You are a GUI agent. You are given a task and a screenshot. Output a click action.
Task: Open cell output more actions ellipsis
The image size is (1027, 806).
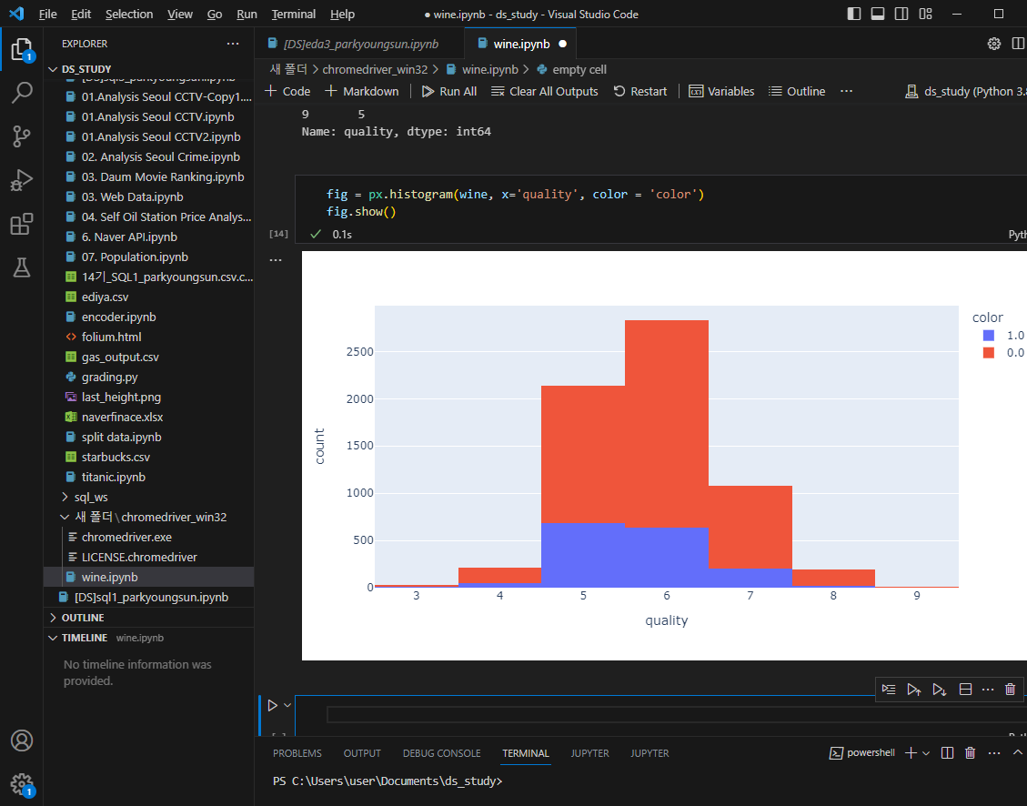[x=276, y=260]
